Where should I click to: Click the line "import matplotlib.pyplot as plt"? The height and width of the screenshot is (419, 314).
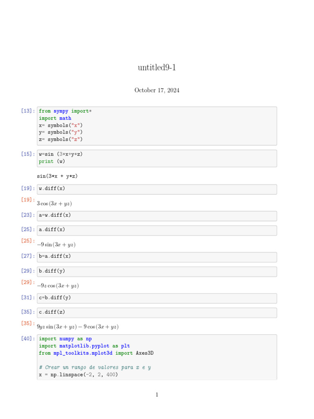[84, 346]
